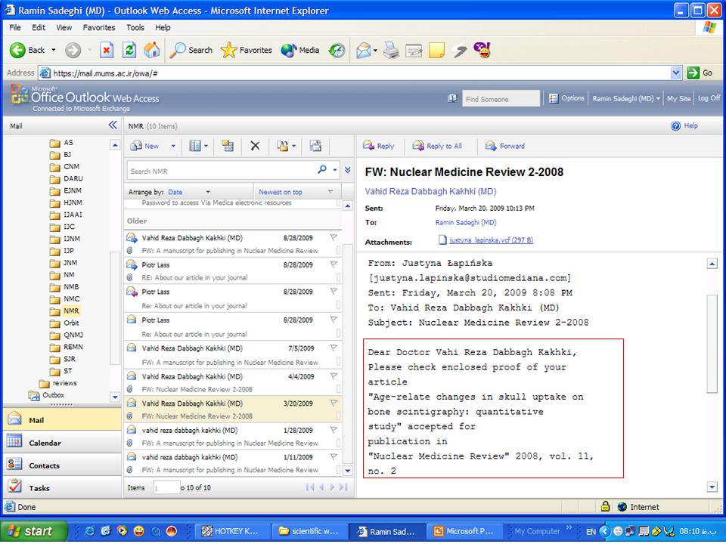Screen dimensions: 726x544
Task: Open the Ramin Sadeghi (MD) user dropdown
Action: [626, 98]
